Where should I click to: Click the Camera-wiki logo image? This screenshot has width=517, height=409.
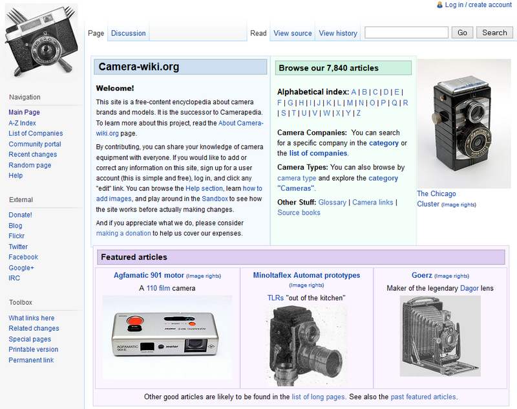41,41
